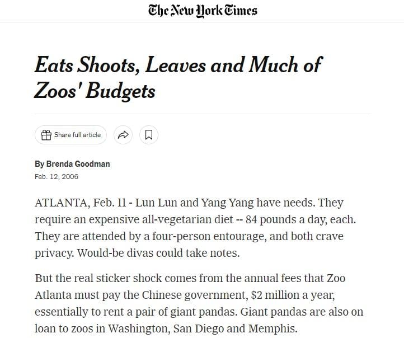404x338 pixels.
Task: Click the word 'By' in the byline
Action: 39,164
